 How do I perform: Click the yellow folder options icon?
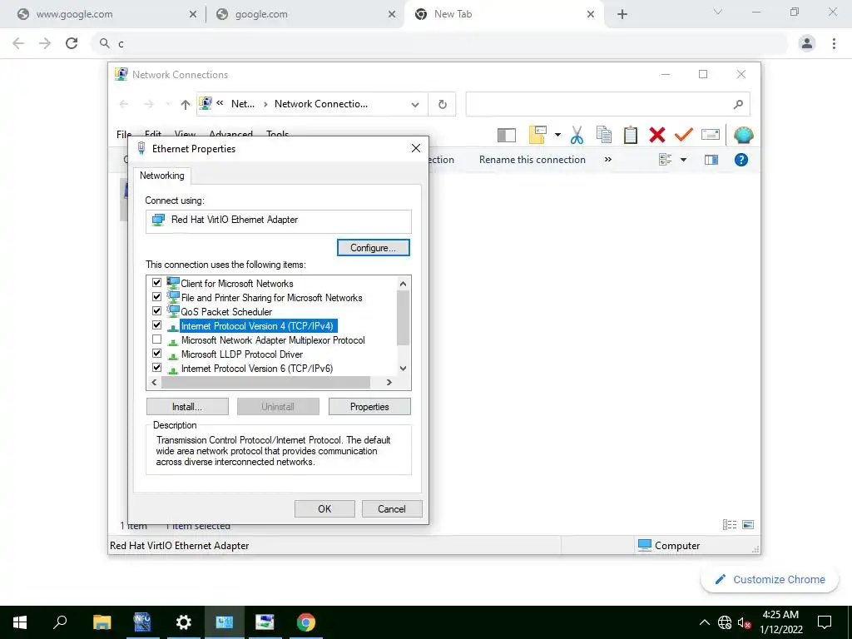[x=537, y=135]
